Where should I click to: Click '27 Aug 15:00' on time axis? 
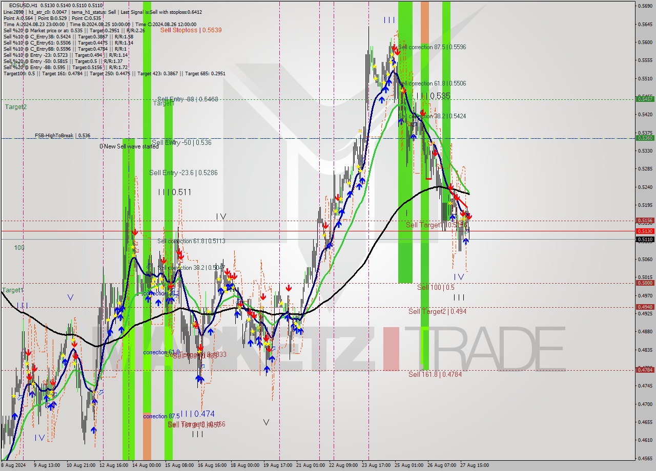tap(475, 465)
